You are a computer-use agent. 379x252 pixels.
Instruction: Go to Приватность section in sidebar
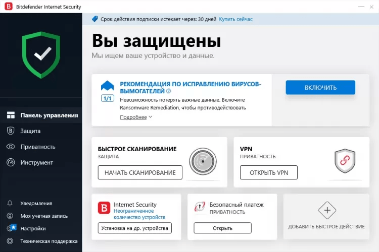click(x=37, y=147)
